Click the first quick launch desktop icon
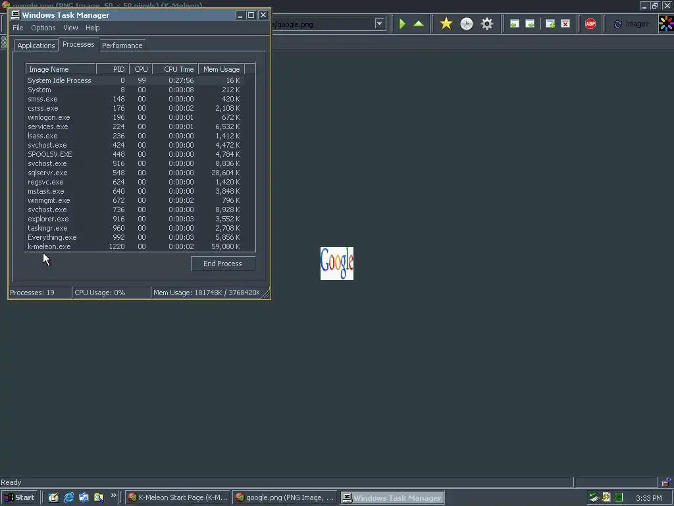This screenshot has height=506, width=674. tap(53, 497)
